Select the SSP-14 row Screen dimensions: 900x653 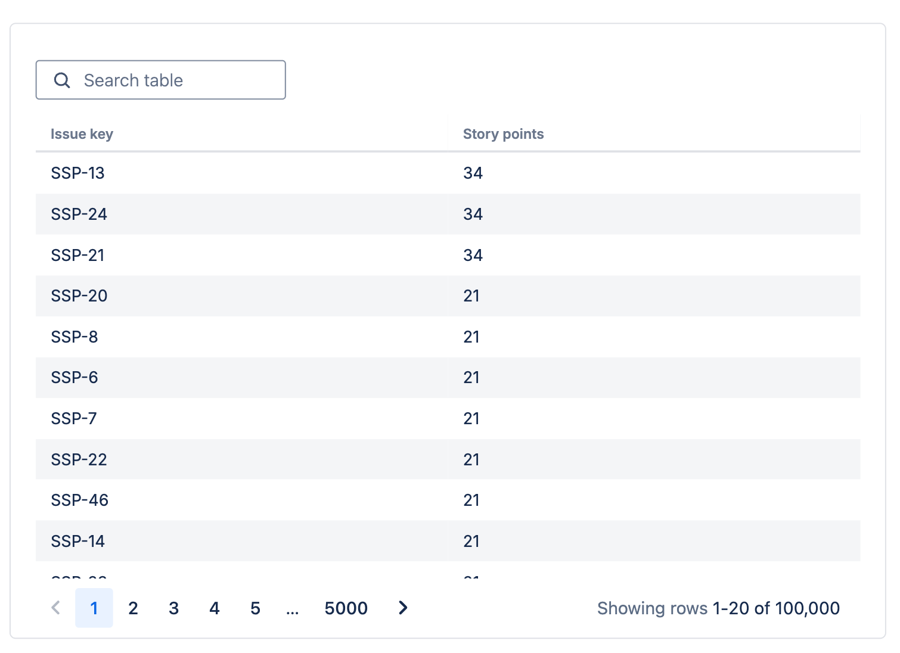click(77, 541)
